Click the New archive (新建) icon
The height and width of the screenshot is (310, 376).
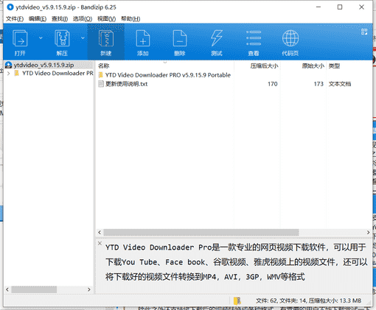(106, 38)
